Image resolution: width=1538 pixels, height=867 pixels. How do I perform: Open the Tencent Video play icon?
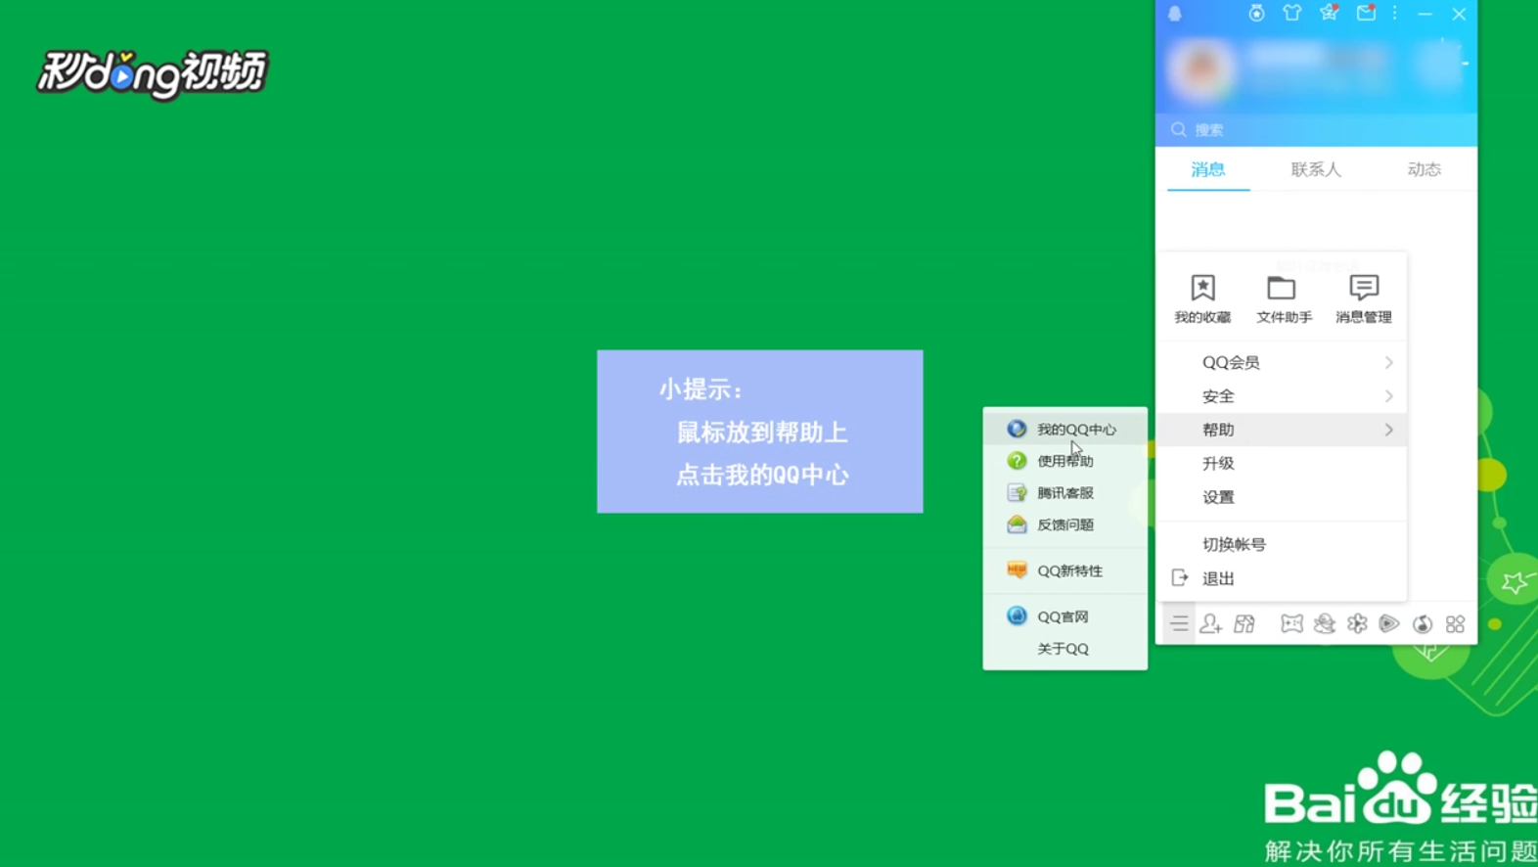(x=1389, y=623)
